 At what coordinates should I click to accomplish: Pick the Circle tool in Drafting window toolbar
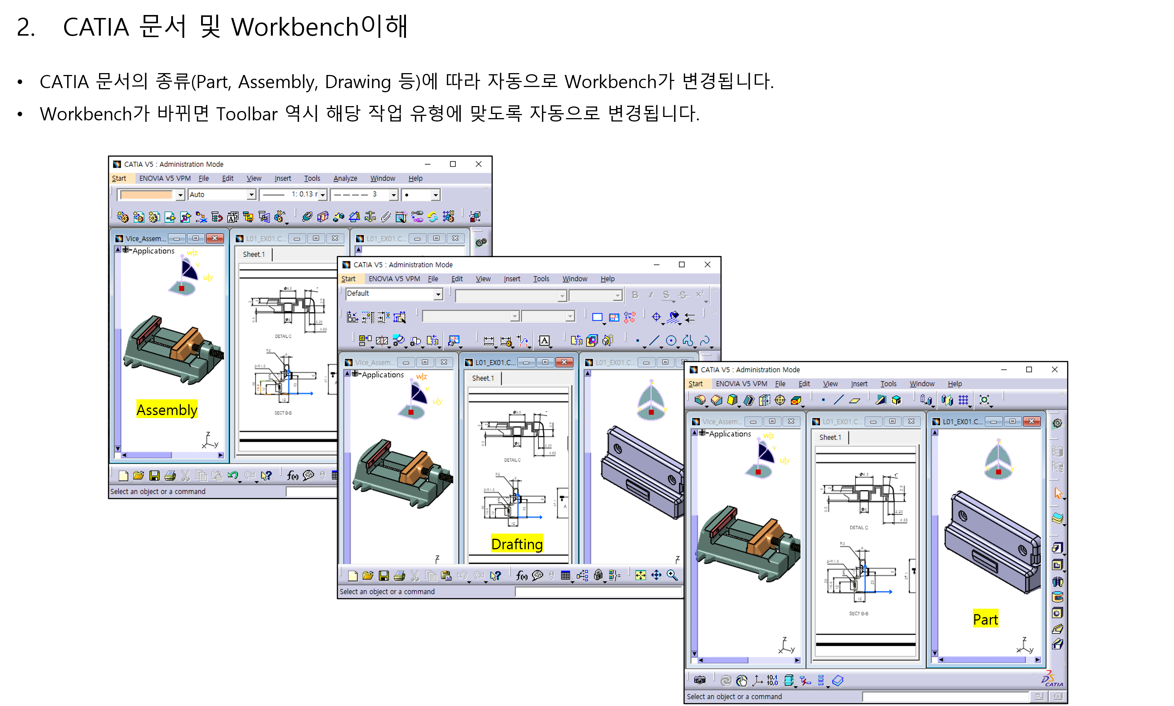tap(671, 341)
